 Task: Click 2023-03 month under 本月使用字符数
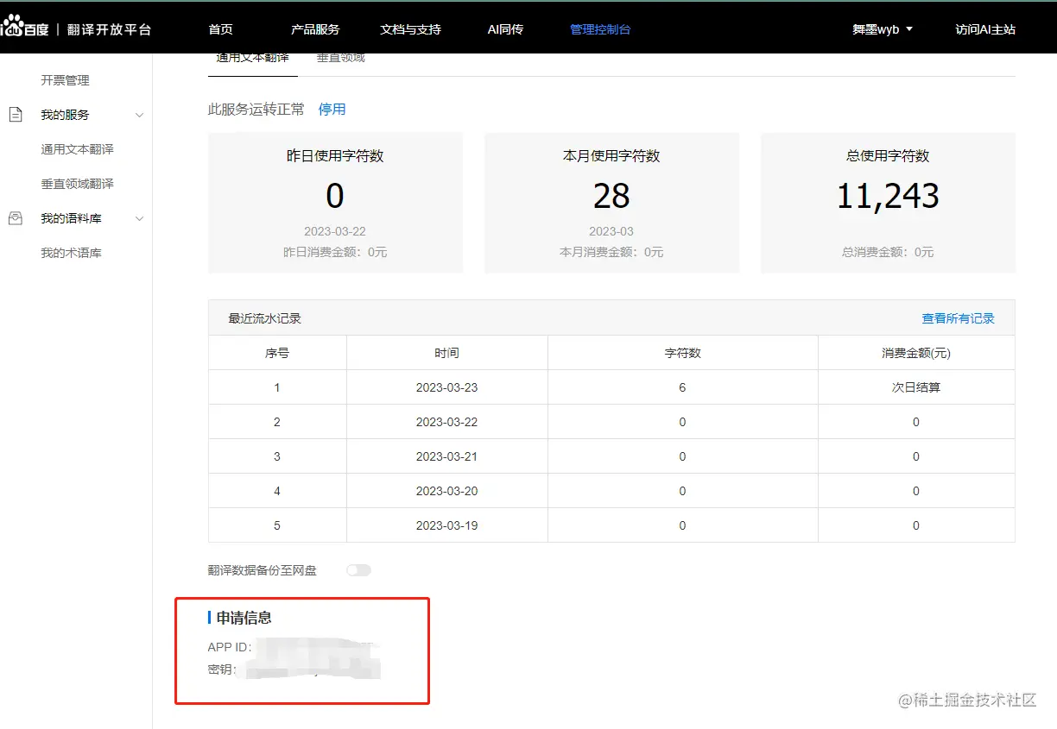(x=611, y=231)
